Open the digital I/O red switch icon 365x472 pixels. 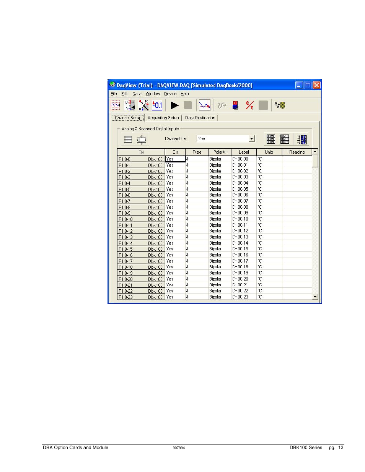pos(235,105)
